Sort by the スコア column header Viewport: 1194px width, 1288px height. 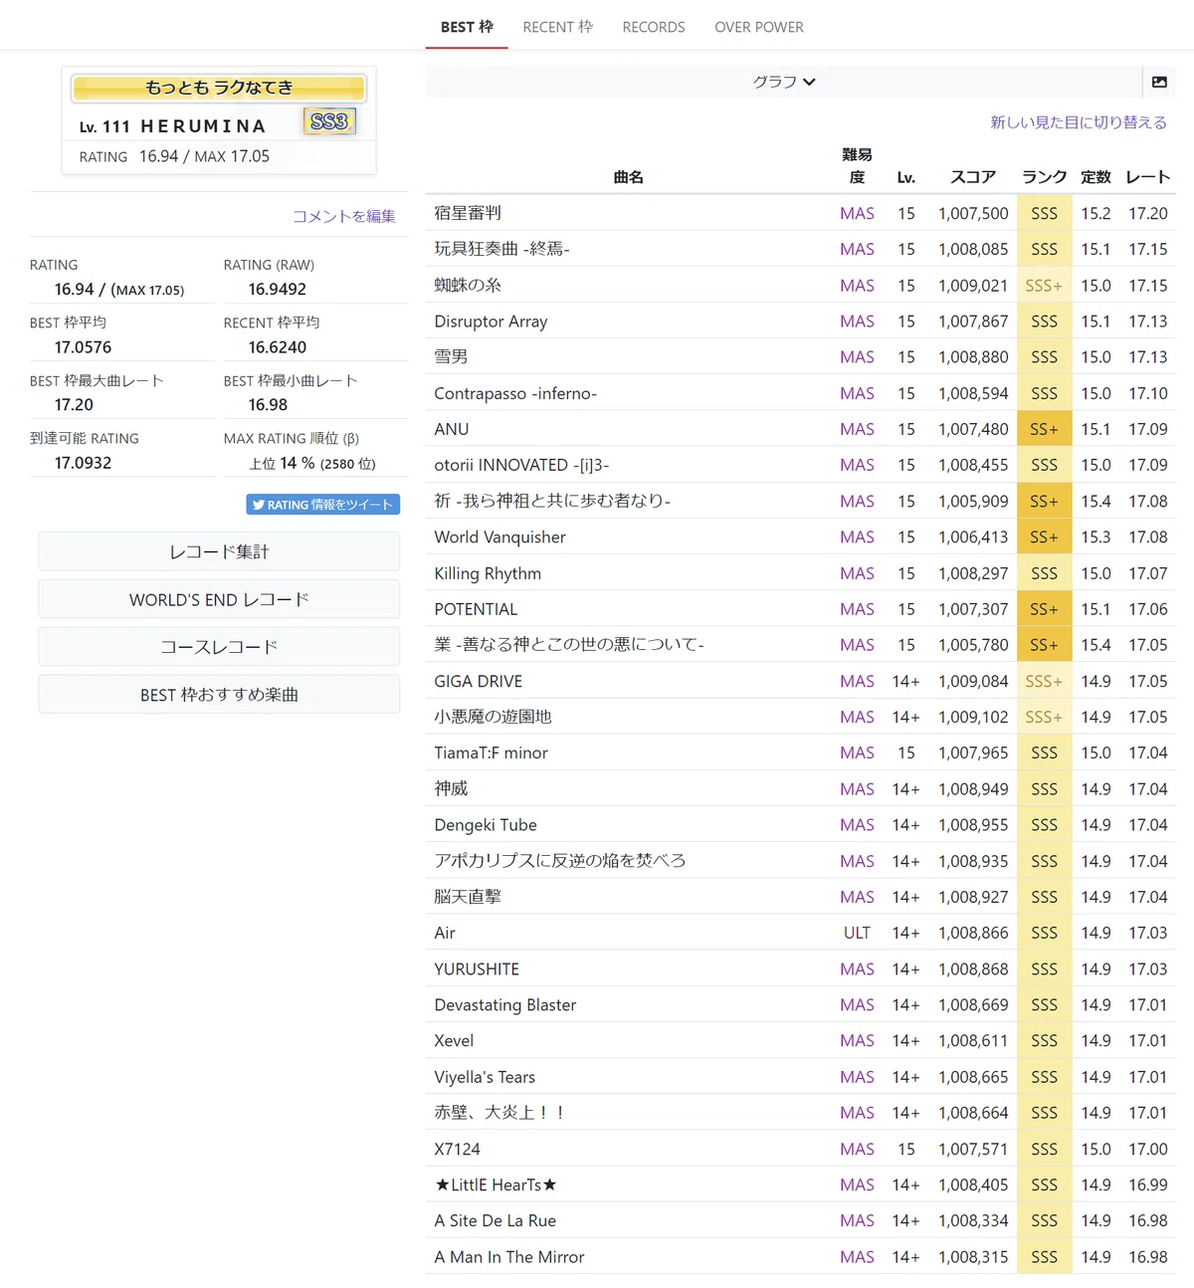pos(973,177)
